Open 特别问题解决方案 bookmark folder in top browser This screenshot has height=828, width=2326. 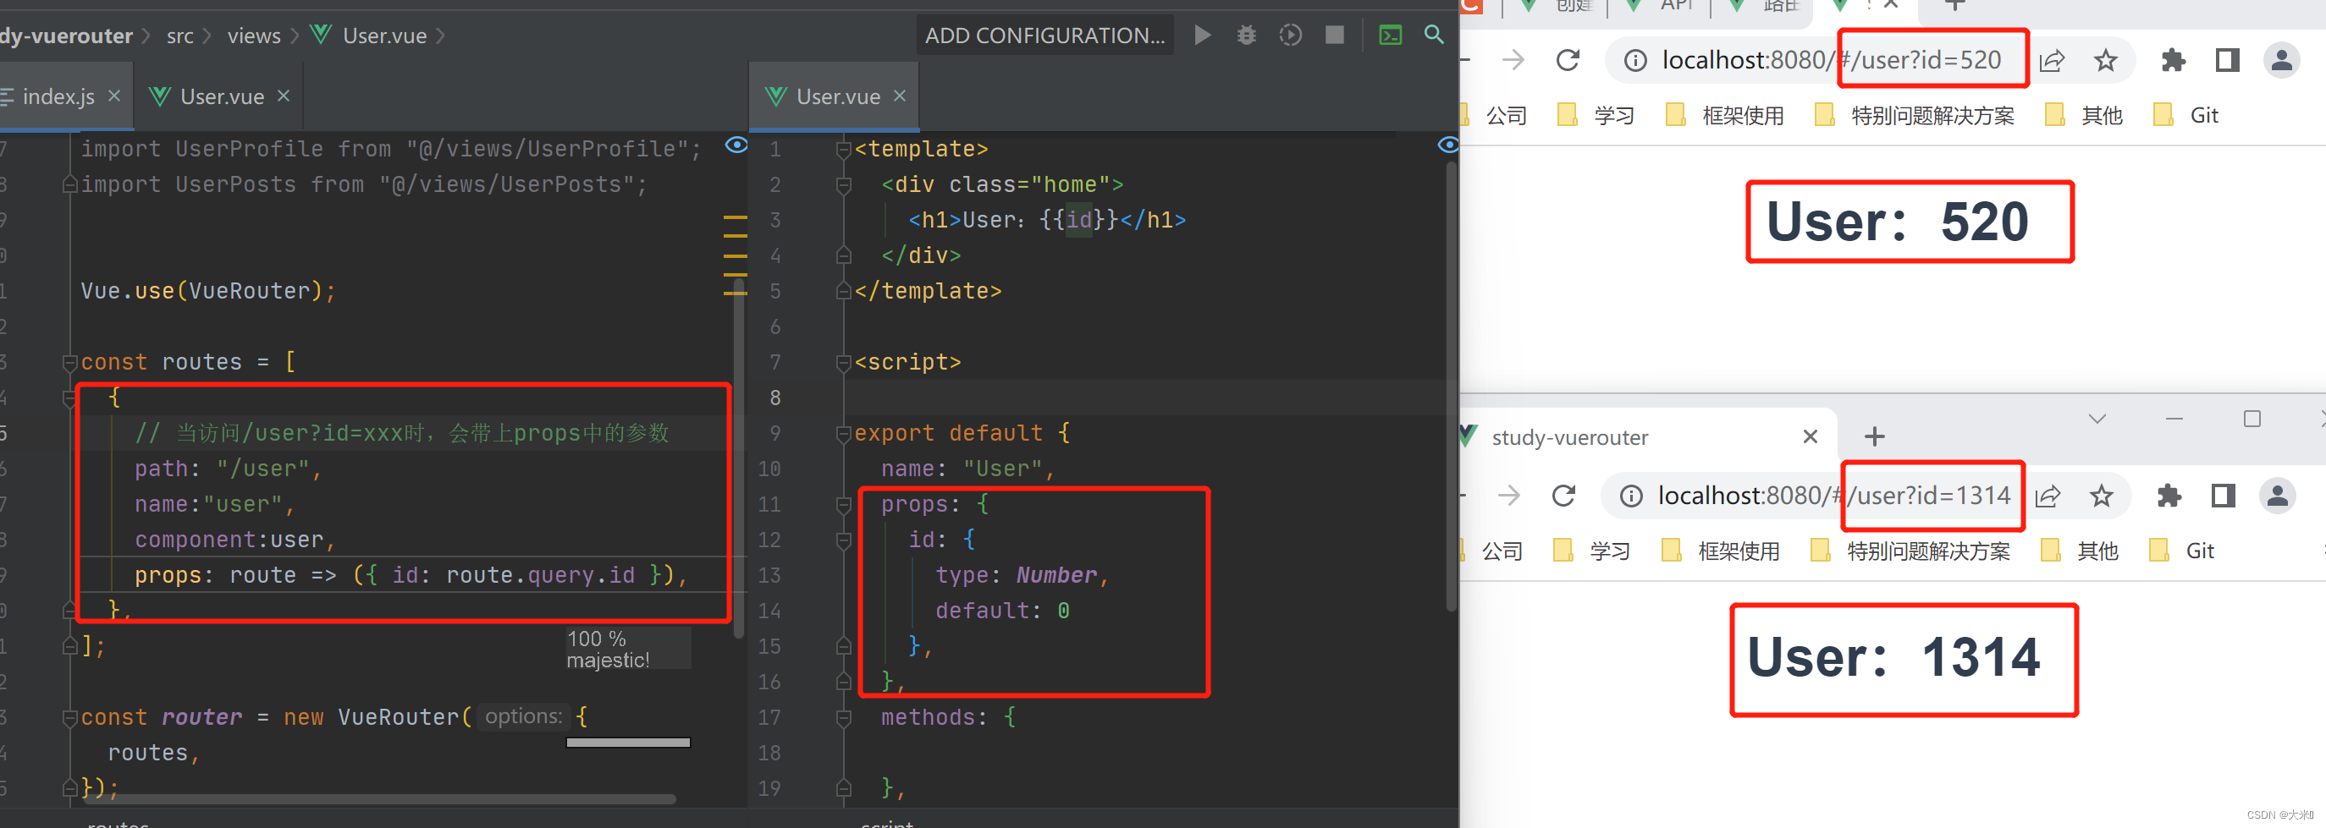1915,116
